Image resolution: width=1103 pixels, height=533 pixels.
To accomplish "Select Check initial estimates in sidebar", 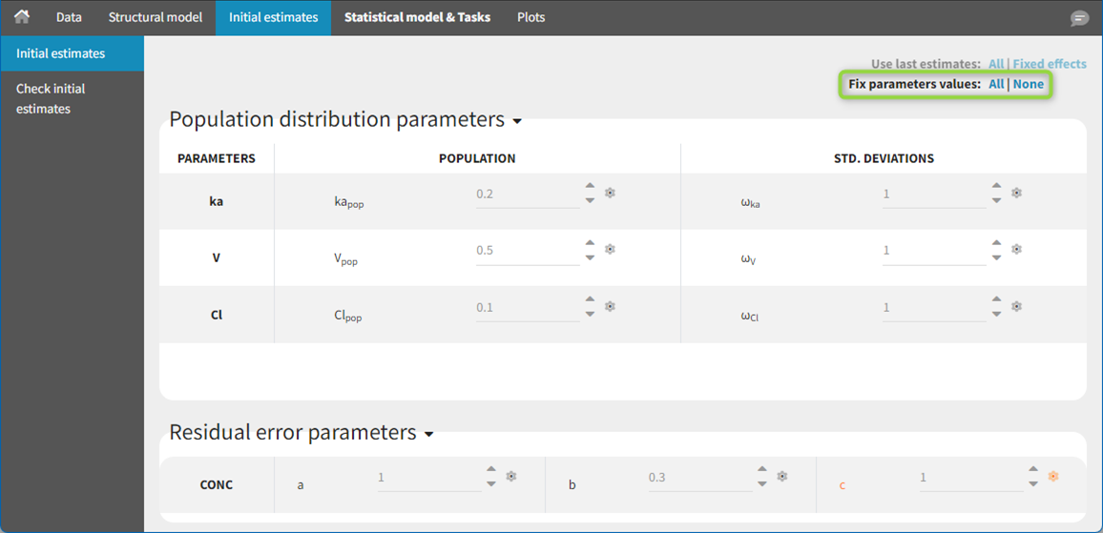I will coord(52,98).
